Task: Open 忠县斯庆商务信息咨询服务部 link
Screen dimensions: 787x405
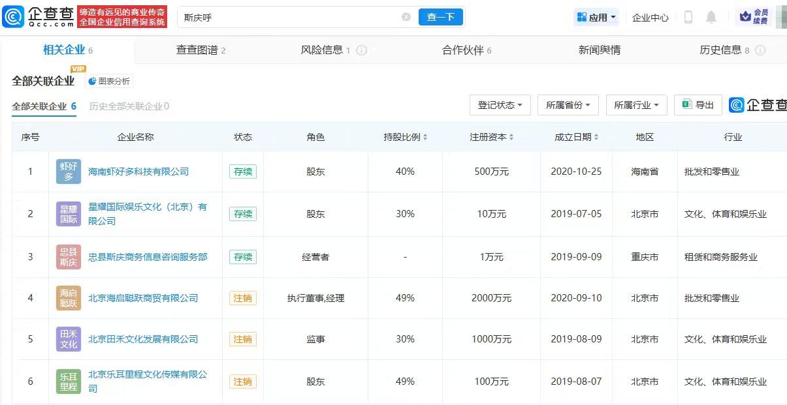Action: coord(148,257)
